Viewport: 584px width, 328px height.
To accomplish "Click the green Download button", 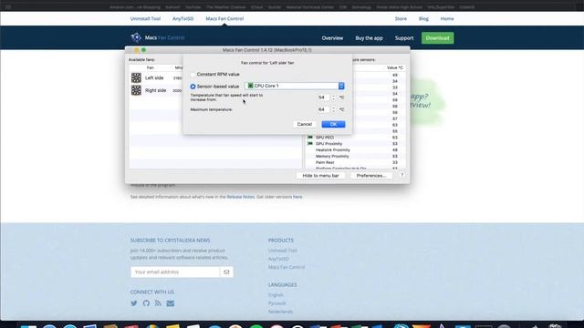I will click(438, 38).
